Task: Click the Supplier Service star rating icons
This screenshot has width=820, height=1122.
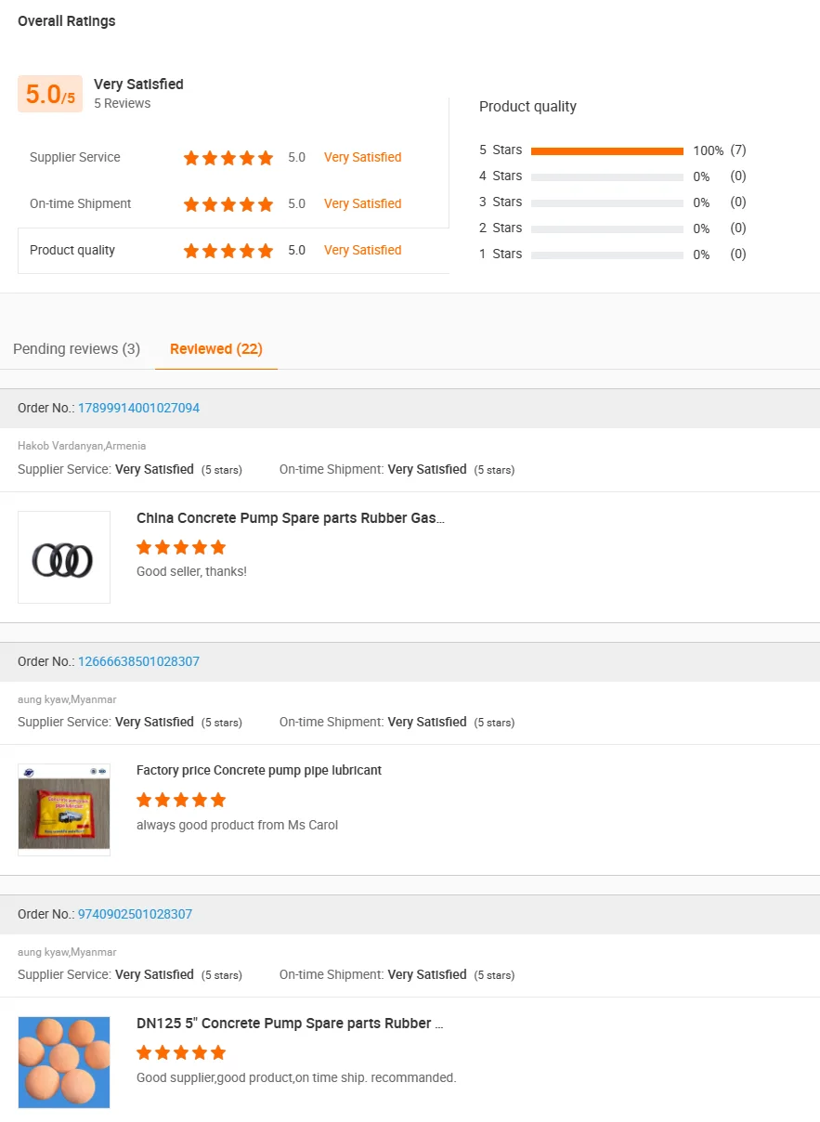Action: click(x=228, y=158)
